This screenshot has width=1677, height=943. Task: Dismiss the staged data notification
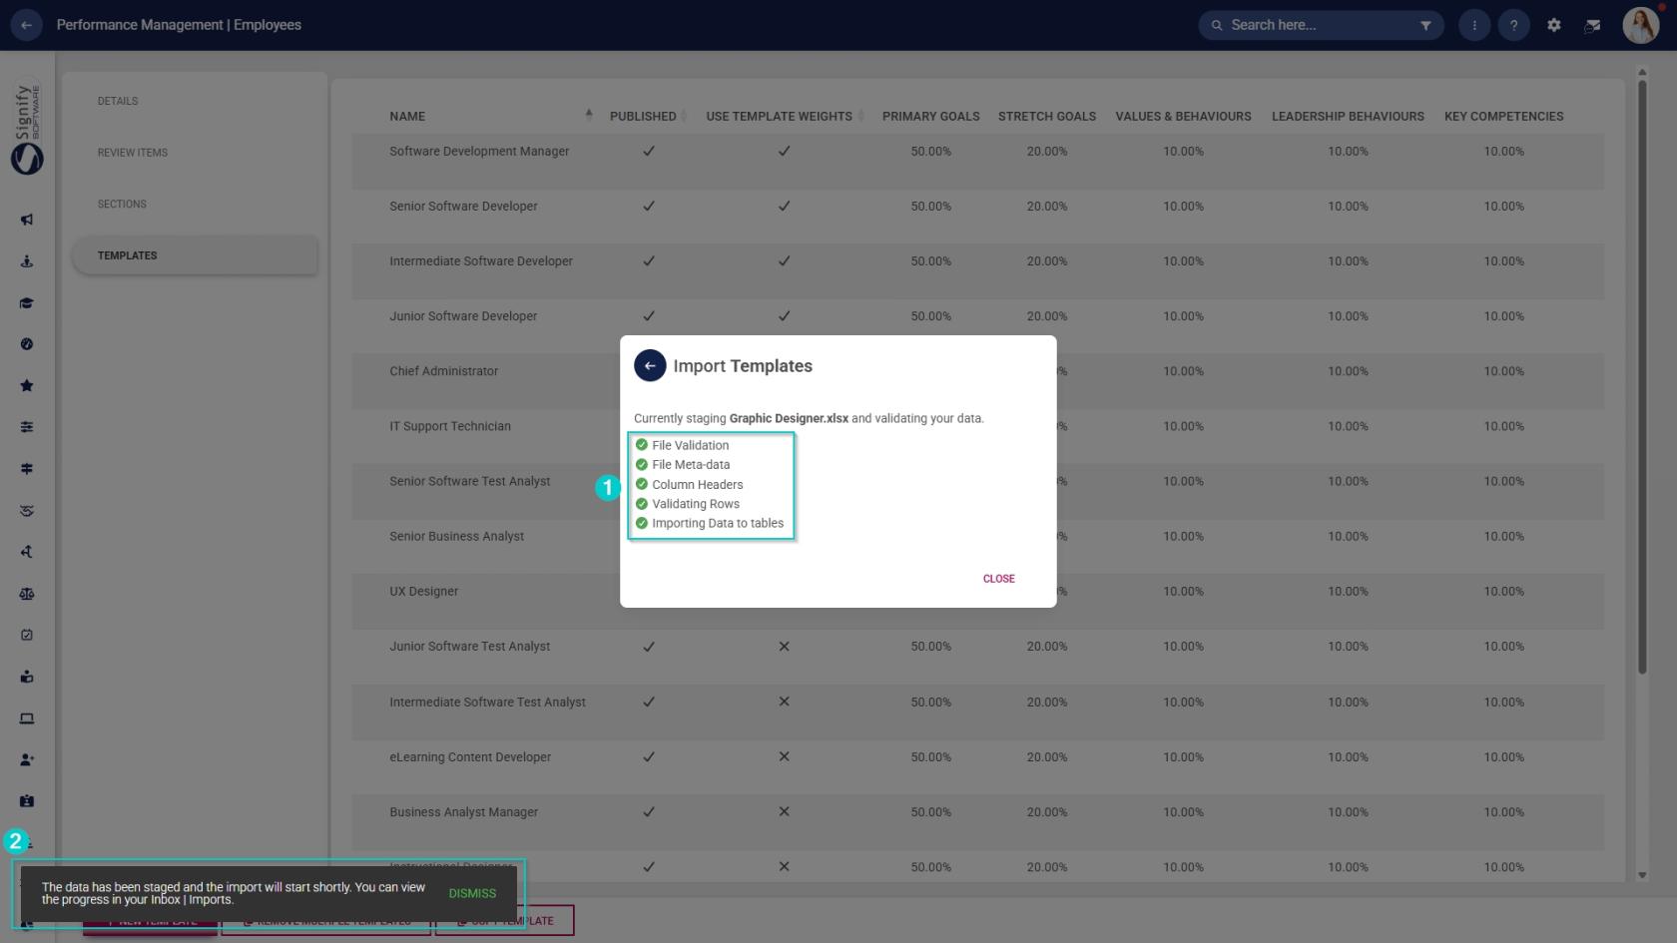[472, 893]
